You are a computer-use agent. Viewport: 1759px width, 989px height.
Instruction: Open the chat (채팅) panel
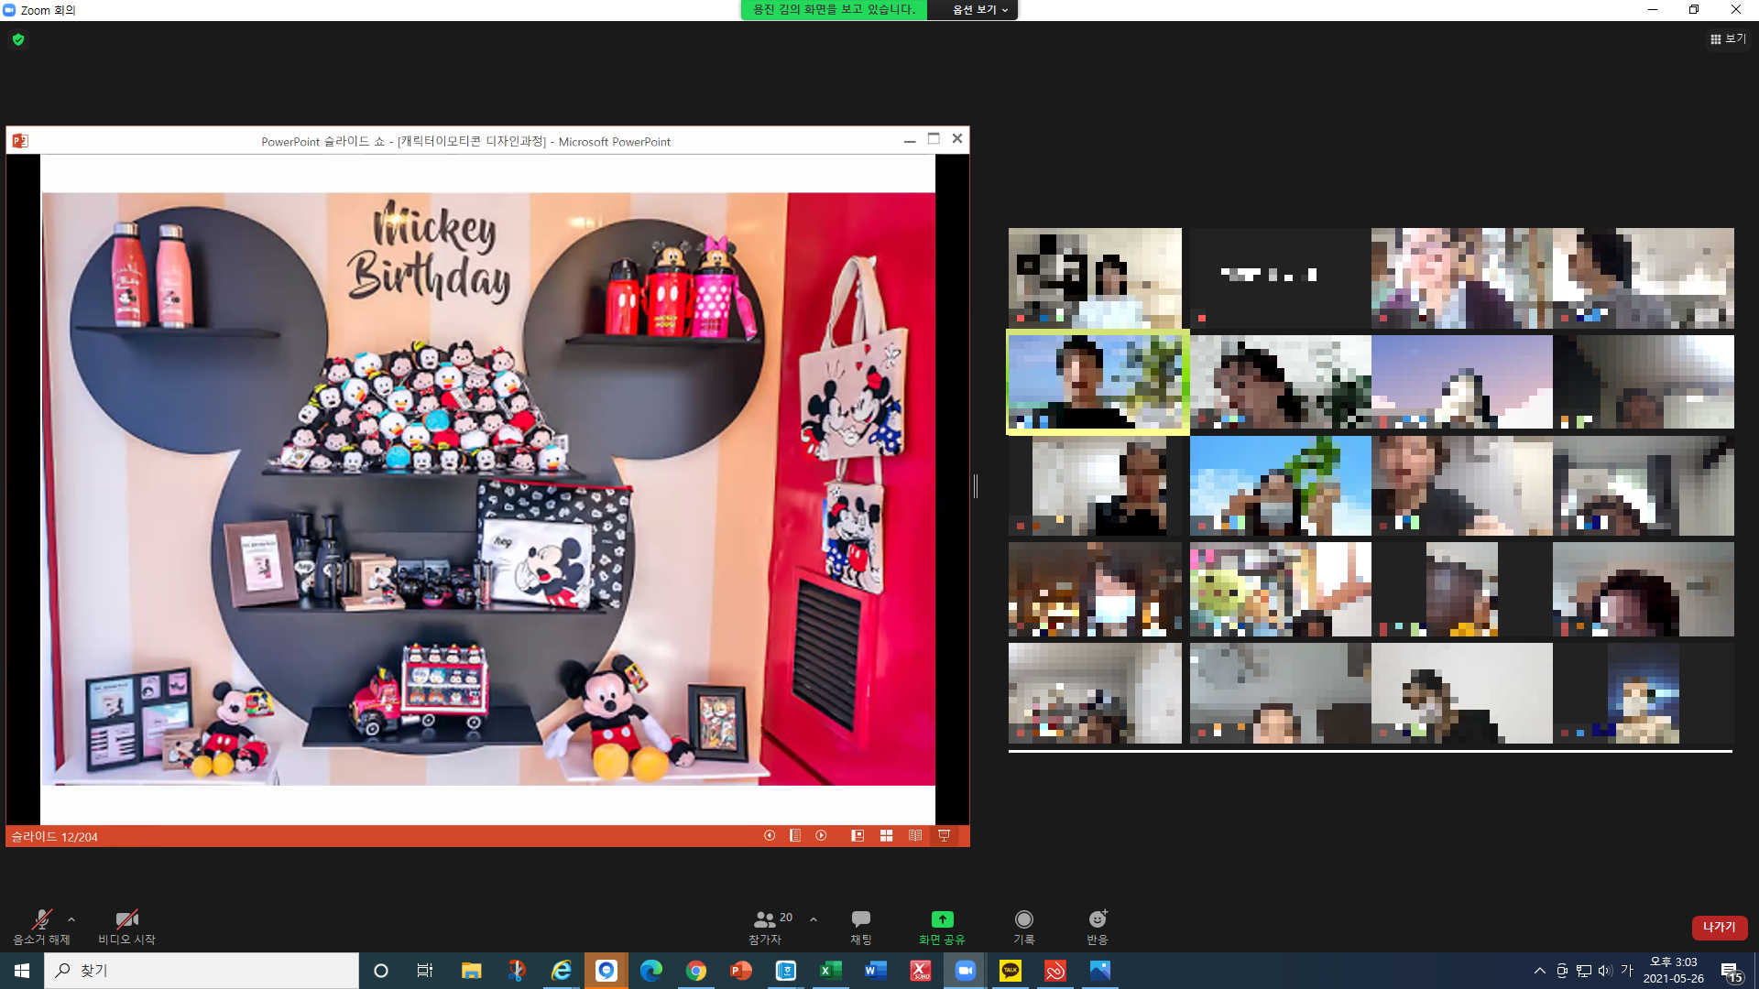point(861,927)
